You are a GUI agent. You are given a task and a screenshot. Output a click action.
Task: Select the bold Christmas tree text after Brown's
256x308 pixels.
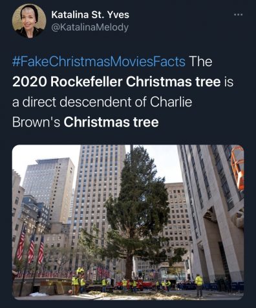(111, 123)
